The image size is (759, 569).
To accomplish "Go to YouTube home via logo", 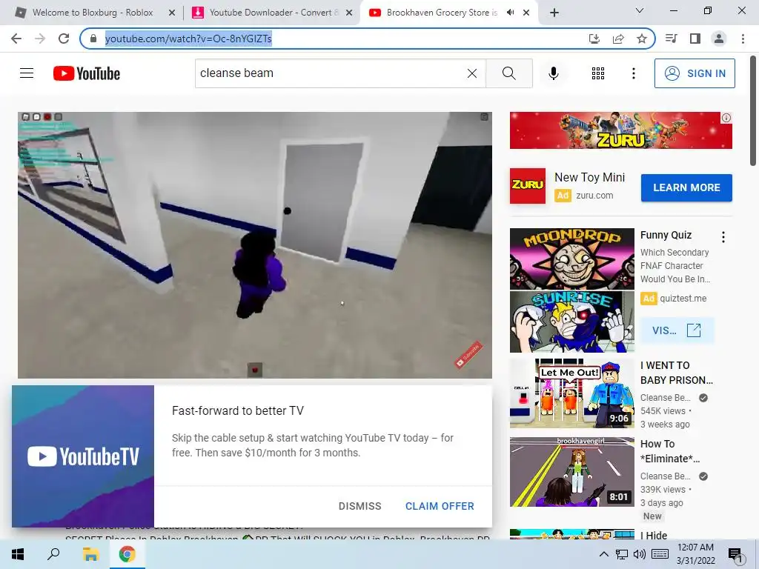I will point(87,73).
